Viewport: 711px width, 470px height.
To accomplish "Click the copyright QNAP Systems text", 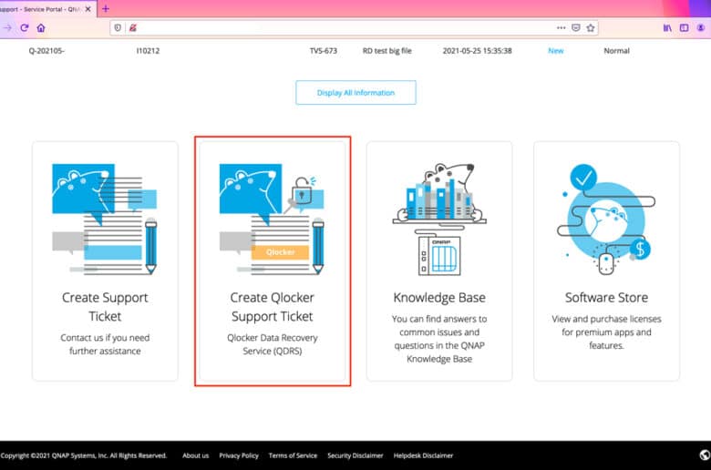I will pyautogui.click(x=84, y=455).
